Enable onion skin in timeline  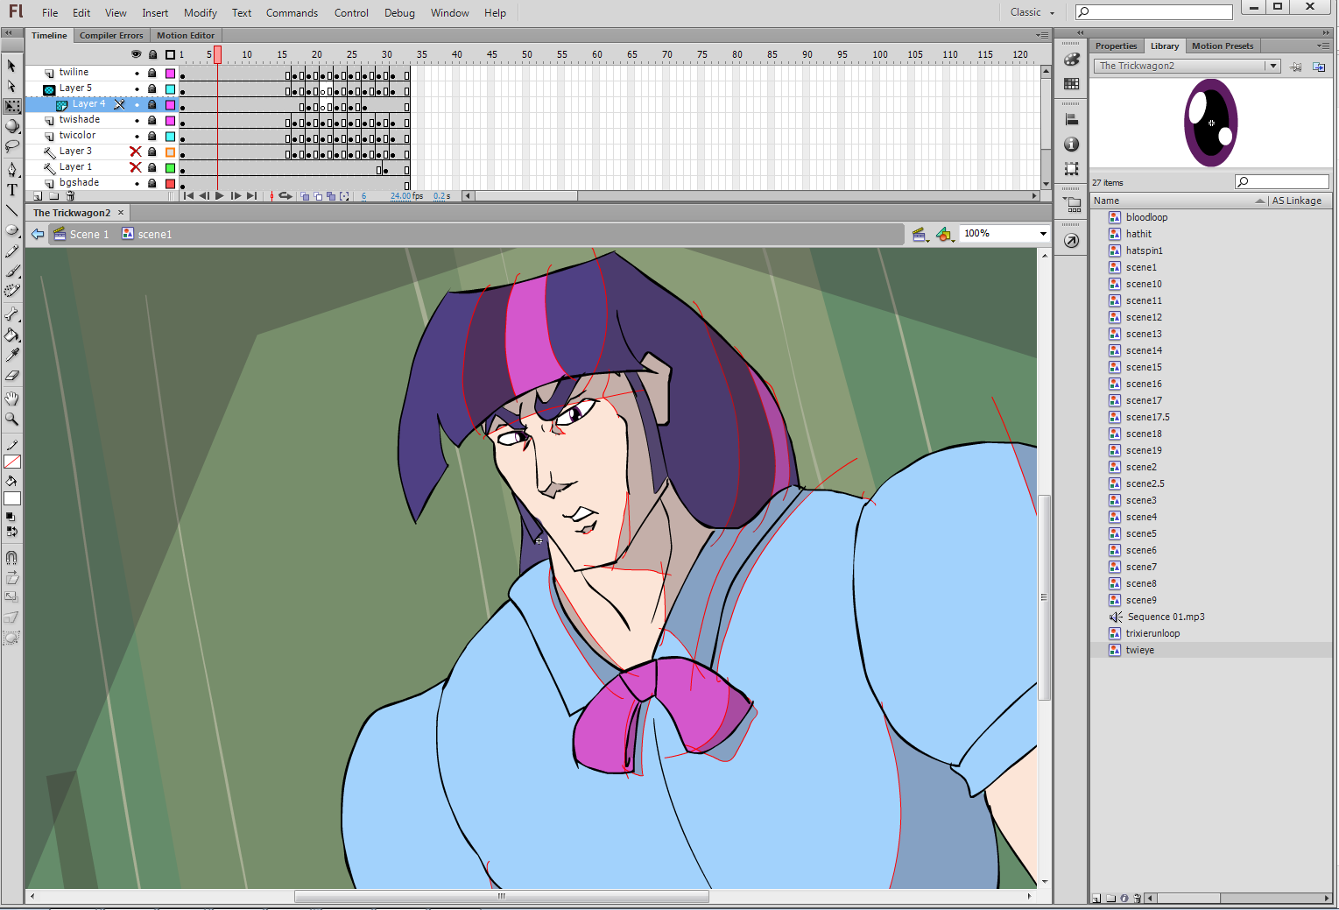305,196
